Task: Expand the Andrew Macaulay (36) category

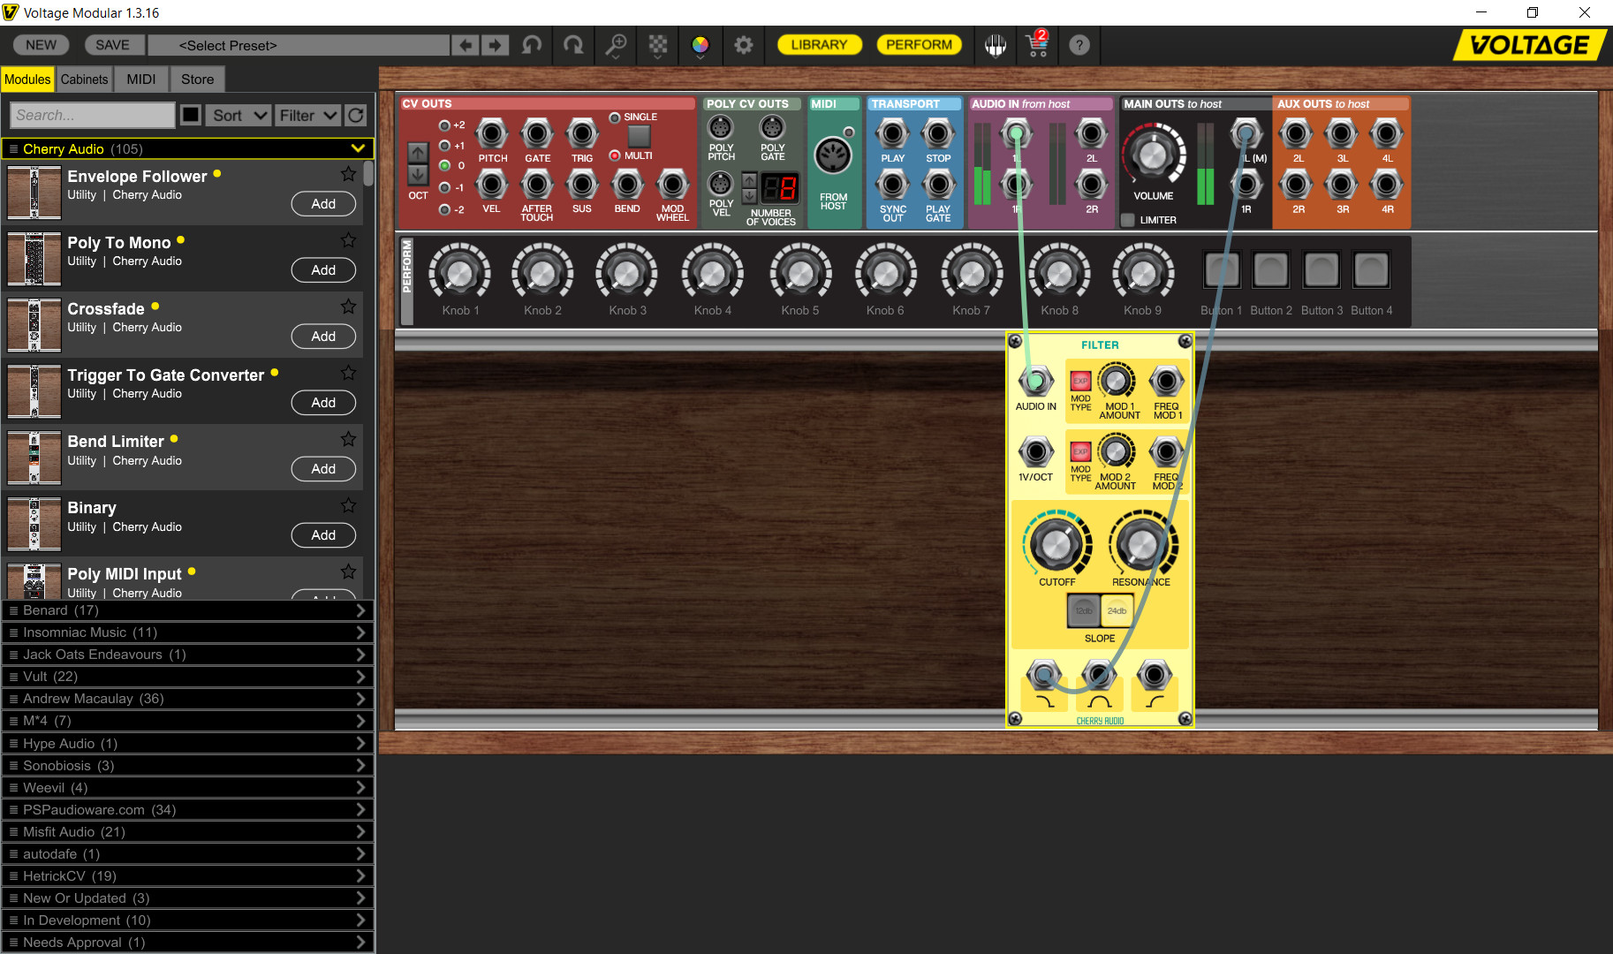Action: pos(187,699)
